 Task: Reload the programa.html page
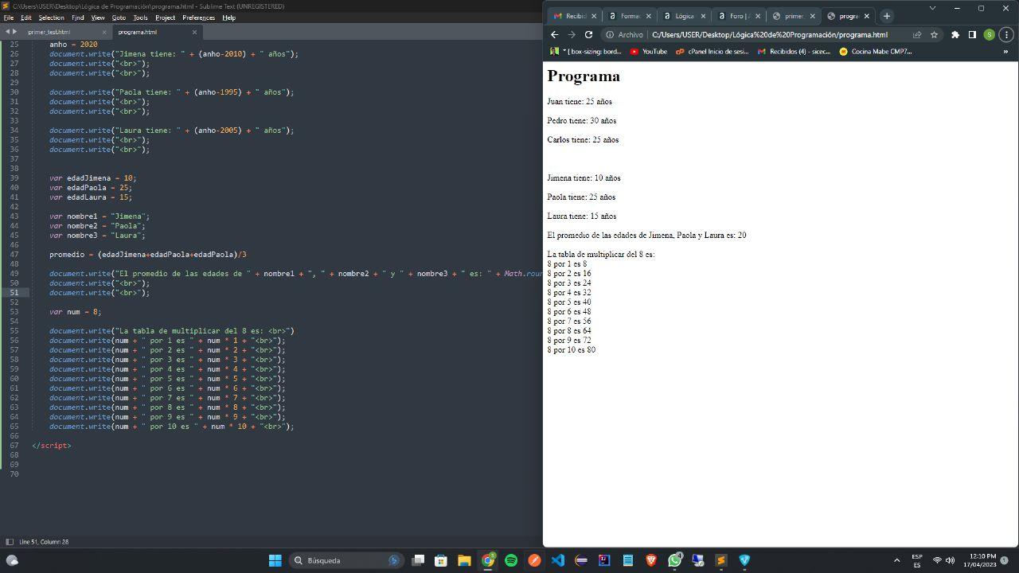[589, 34]
